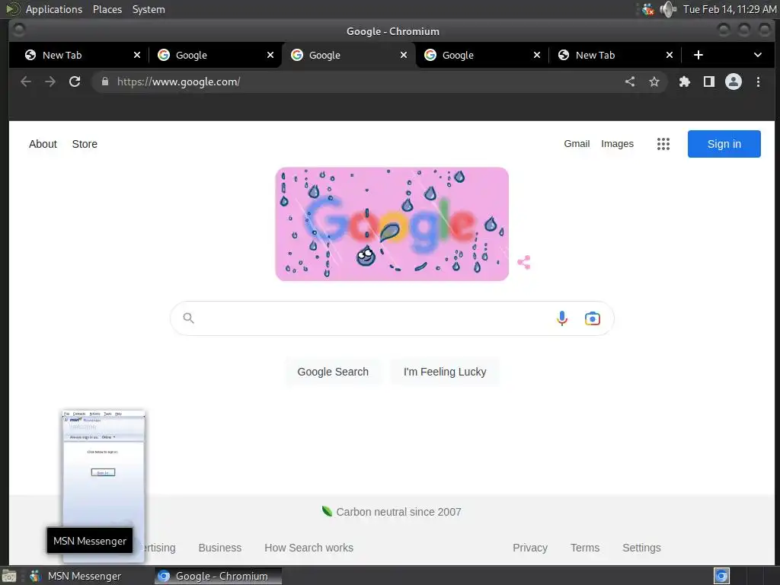Open the Store link

point(85,144)
